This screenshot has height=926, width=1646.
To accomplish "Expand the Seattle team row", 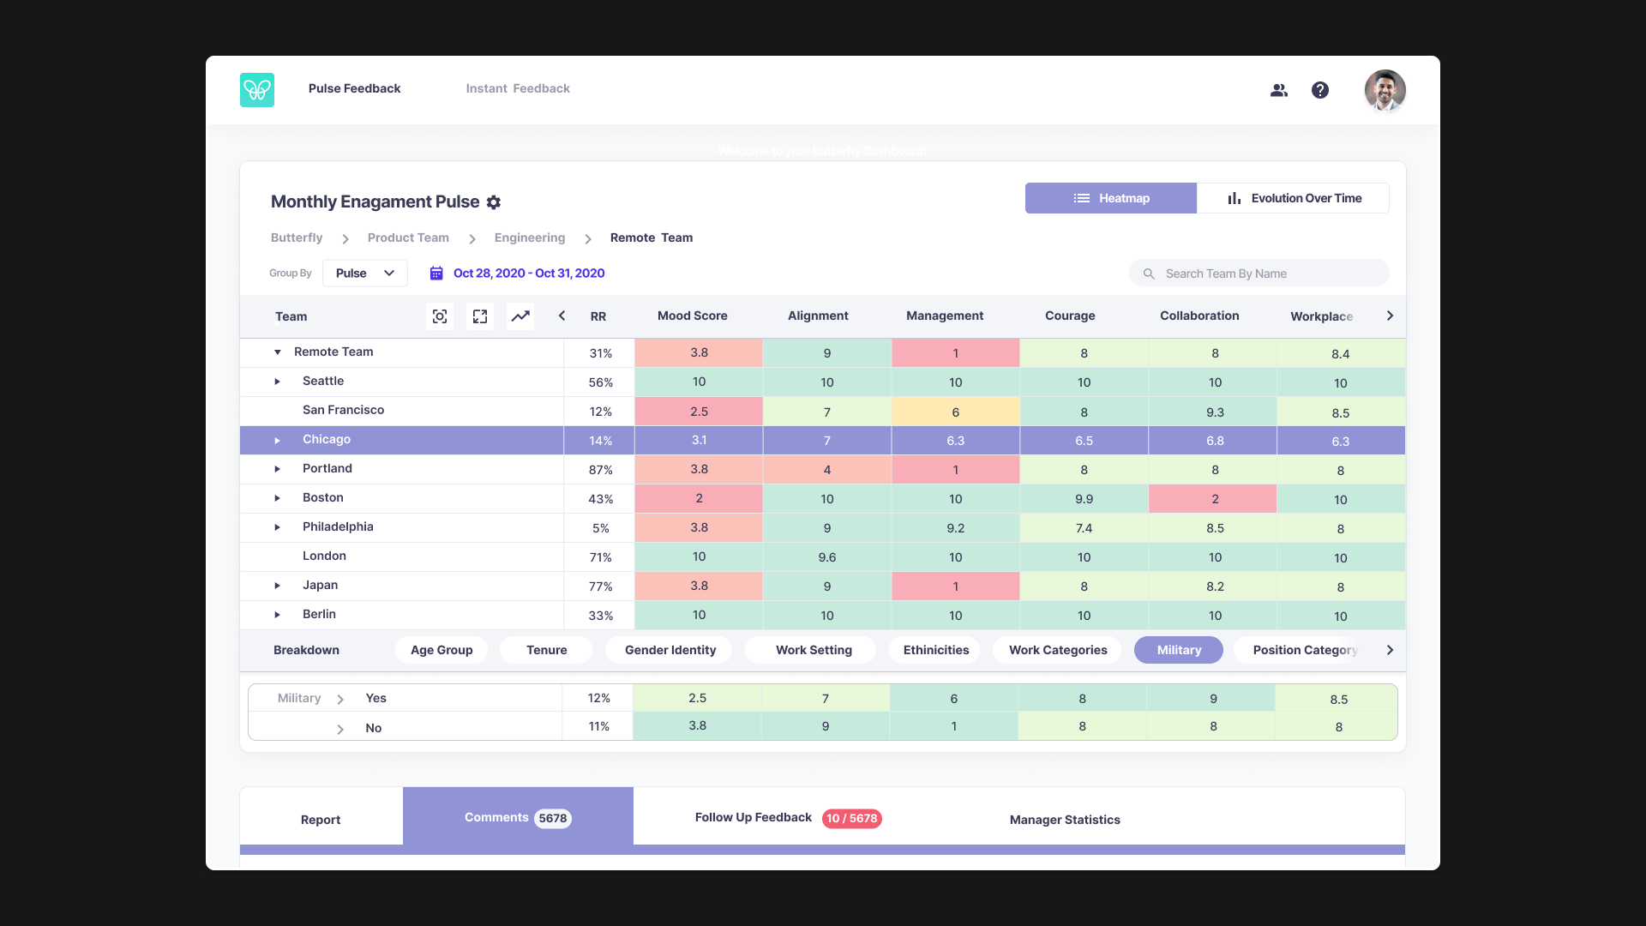I will (278, 382).
